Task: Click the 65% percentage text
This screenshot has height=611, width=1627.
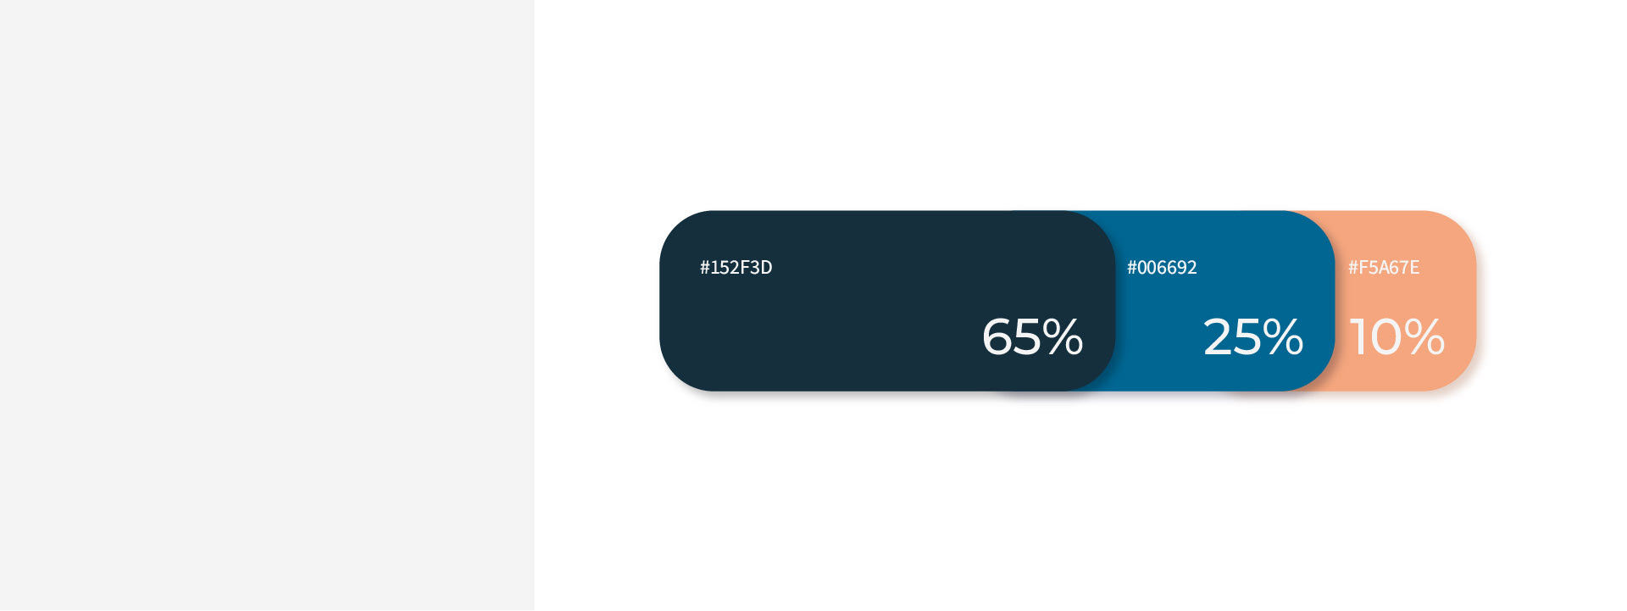Action: point(1031,336)
